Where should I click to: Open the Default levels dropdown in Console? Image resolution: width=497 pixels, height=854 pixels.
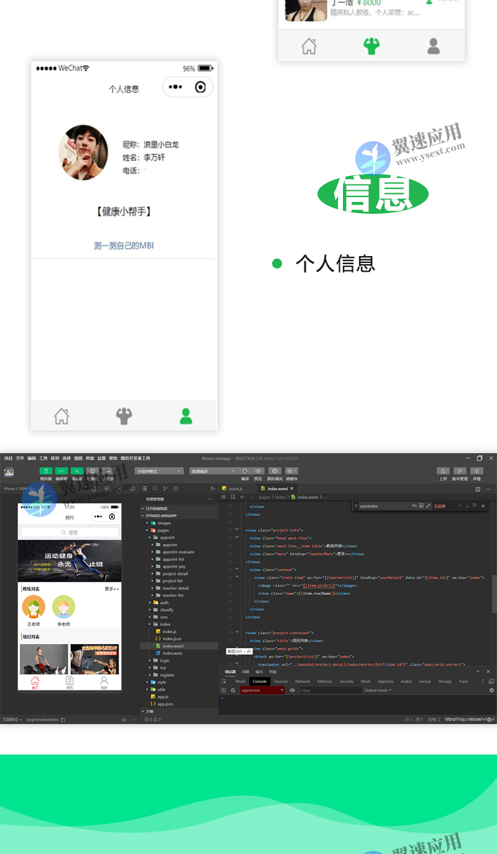(x=377, y=690)
